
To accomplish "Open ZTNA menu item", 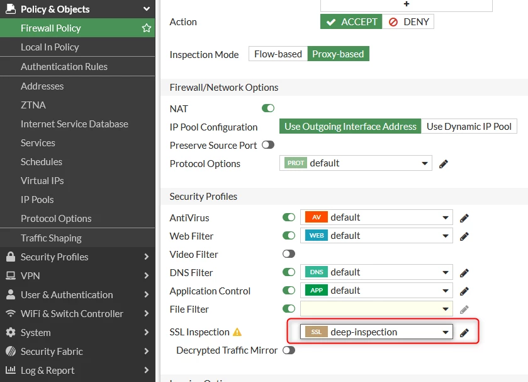I will coord(77,105).
